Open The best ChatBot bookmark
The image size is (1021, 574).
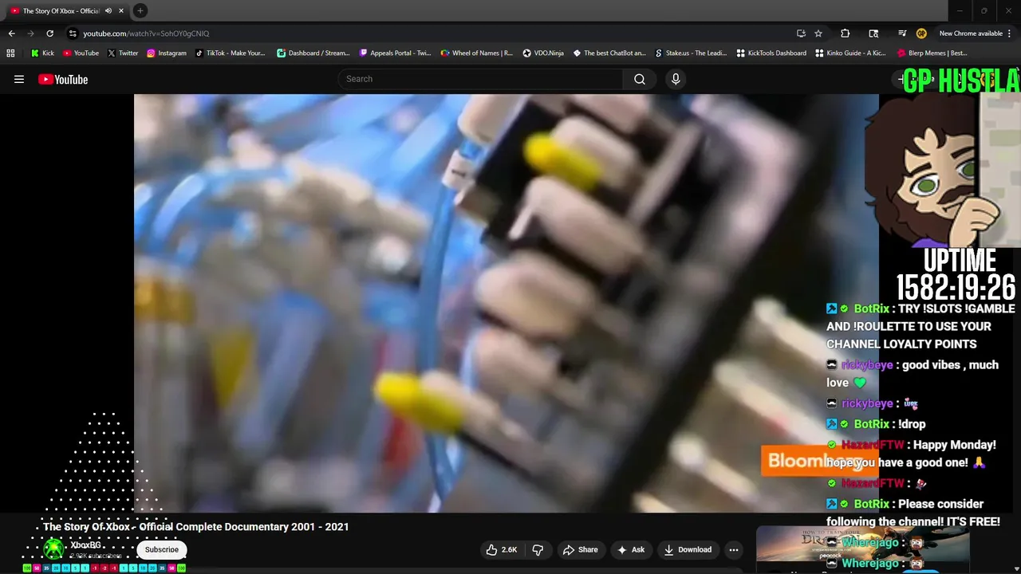609,53
